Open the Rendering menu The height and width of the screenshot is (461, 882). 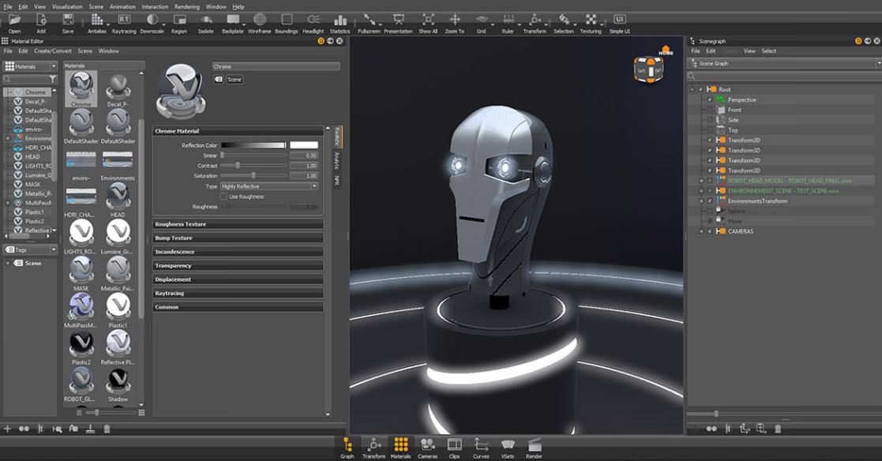187,7
